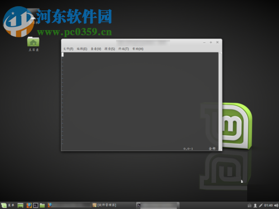Minimize the terminal window
Image resolution: width=279 pixels, height=209 pixels.
pyautogui.click(x=204, y=42)
